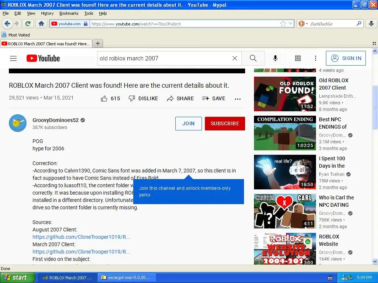Viewport: 378px width, 283px height.
Task: Open 'Best NPC ENDINGS of' video title
Action: coord(333,123)
